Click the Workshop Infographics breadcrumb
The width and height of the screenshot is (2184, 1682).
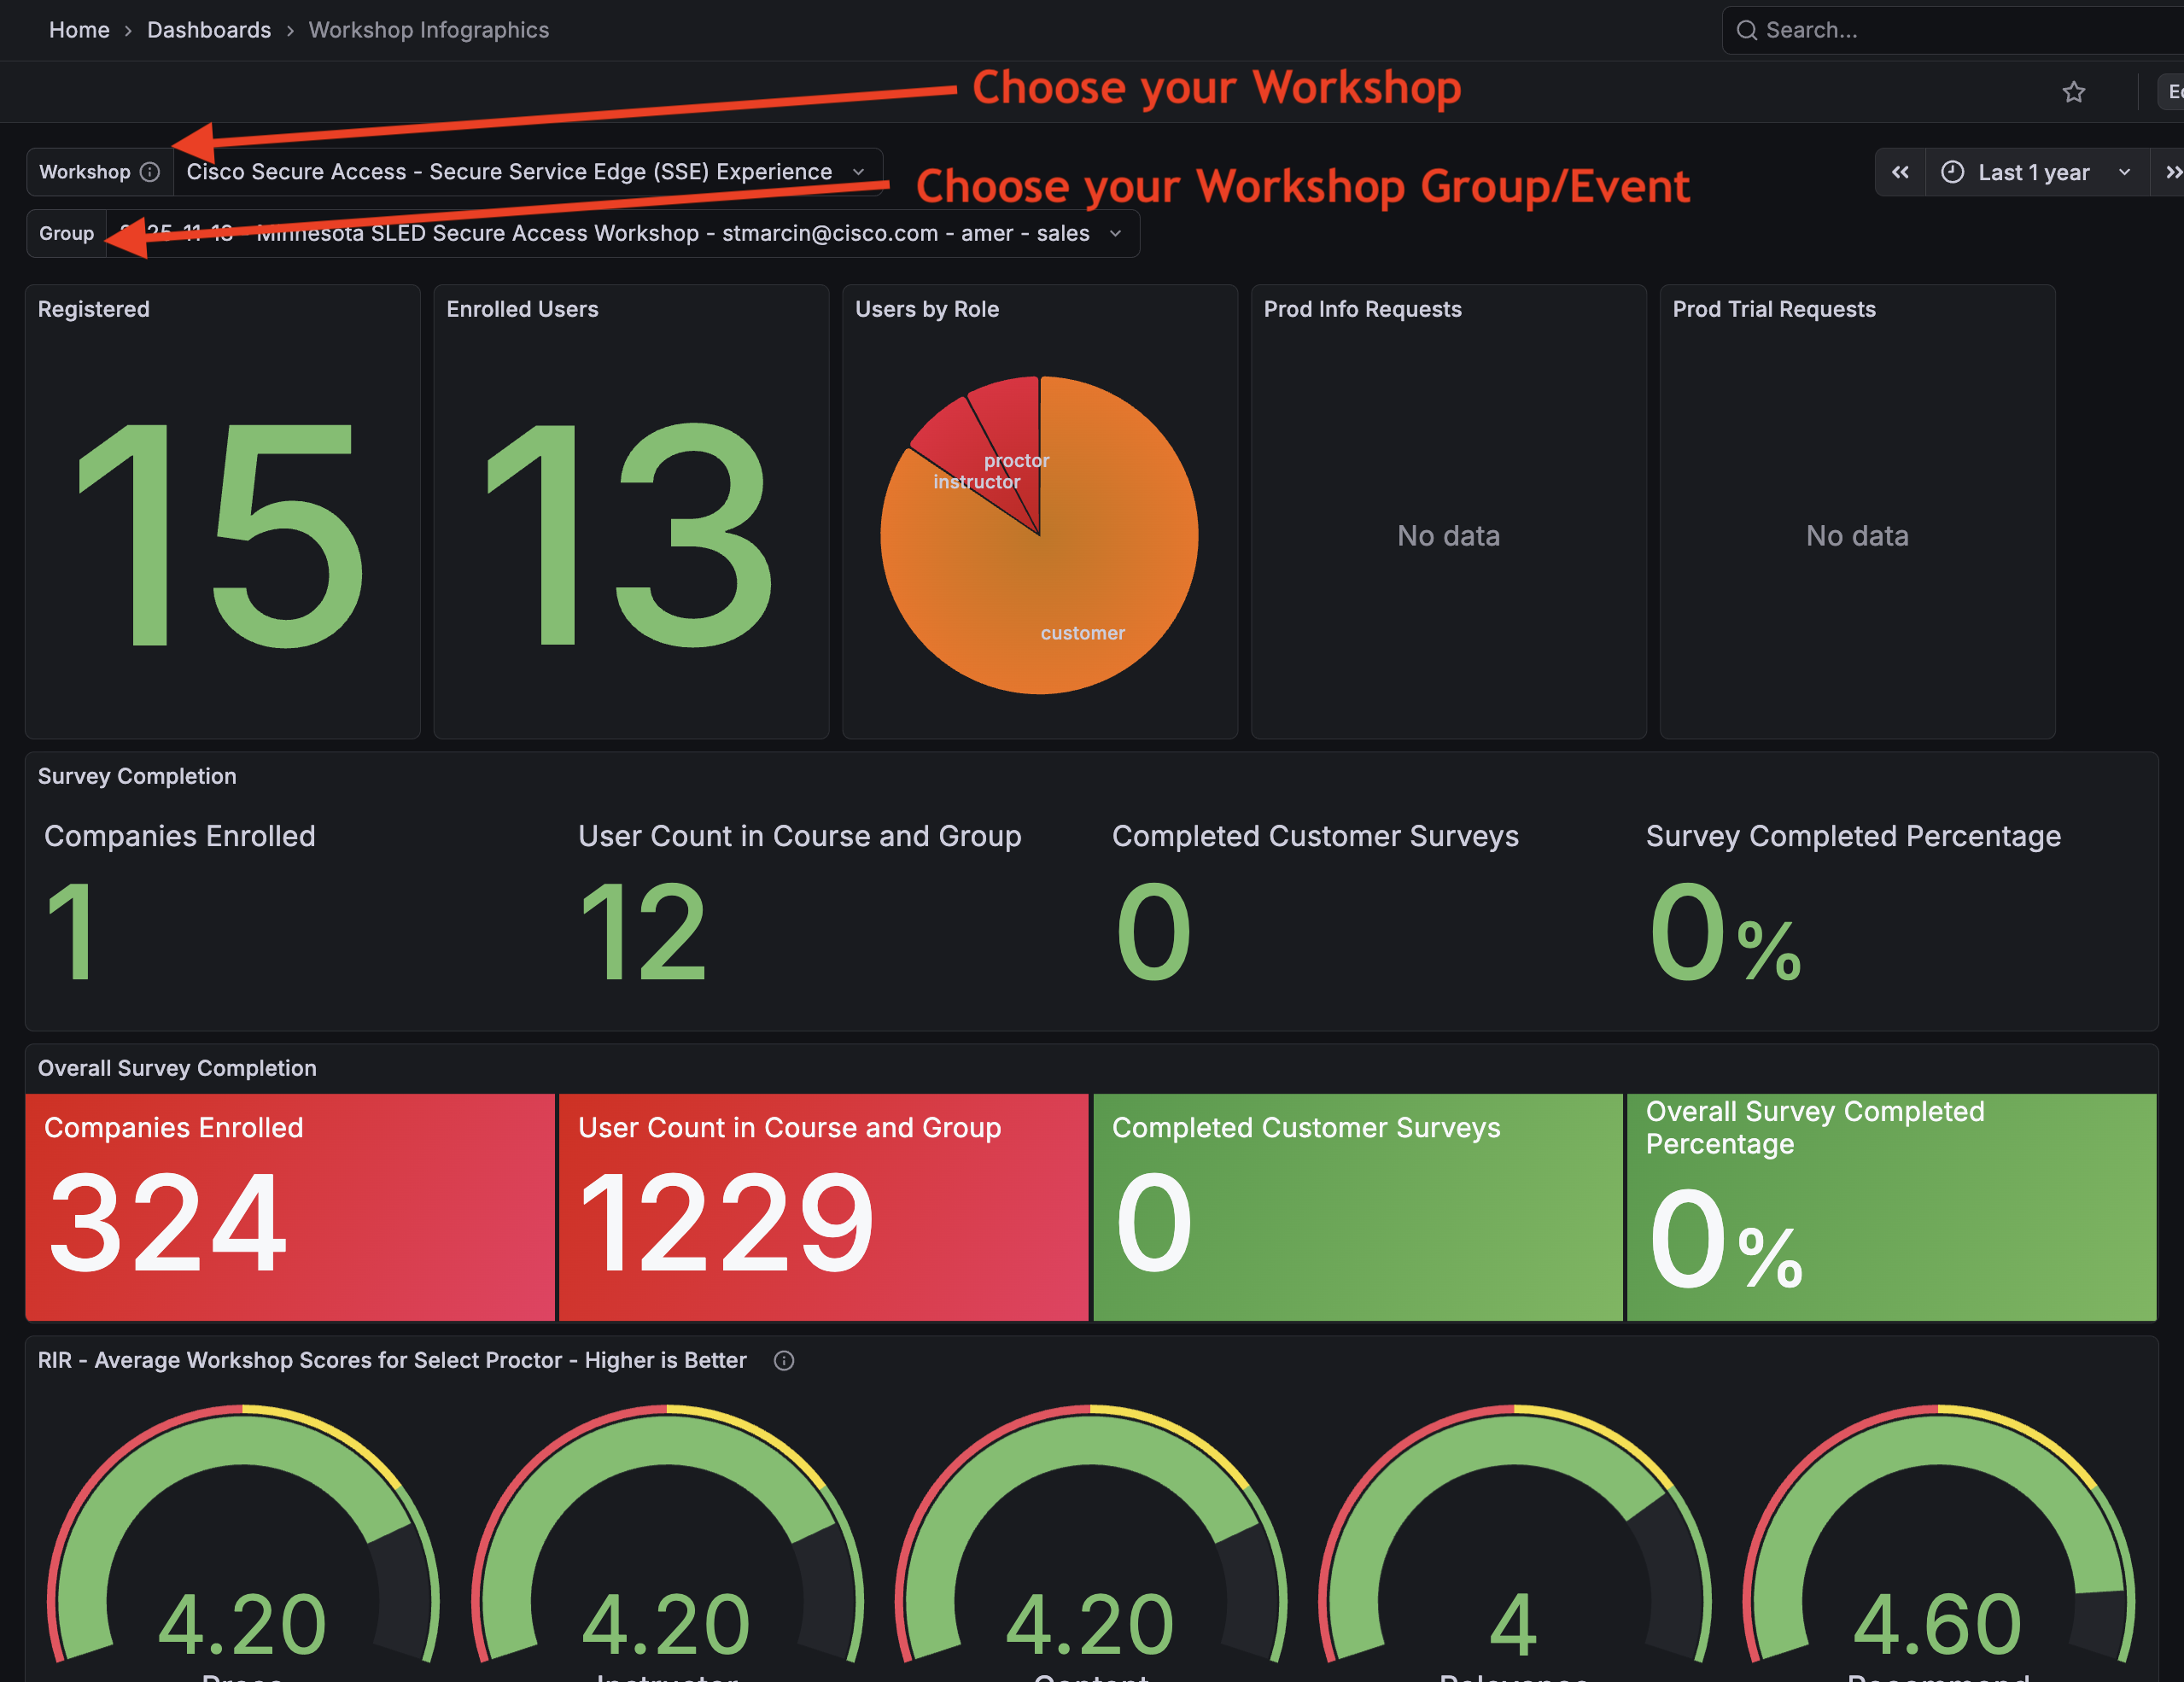tap(428, 30)
